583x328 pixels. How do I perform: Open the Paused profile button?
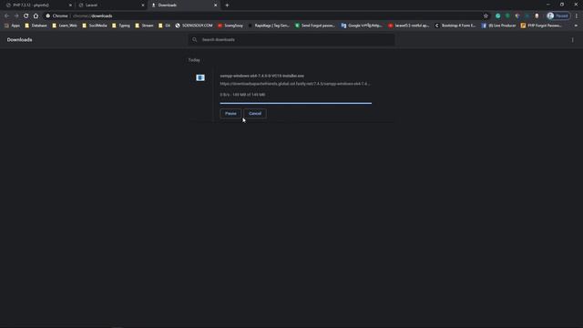coord(558,16)
